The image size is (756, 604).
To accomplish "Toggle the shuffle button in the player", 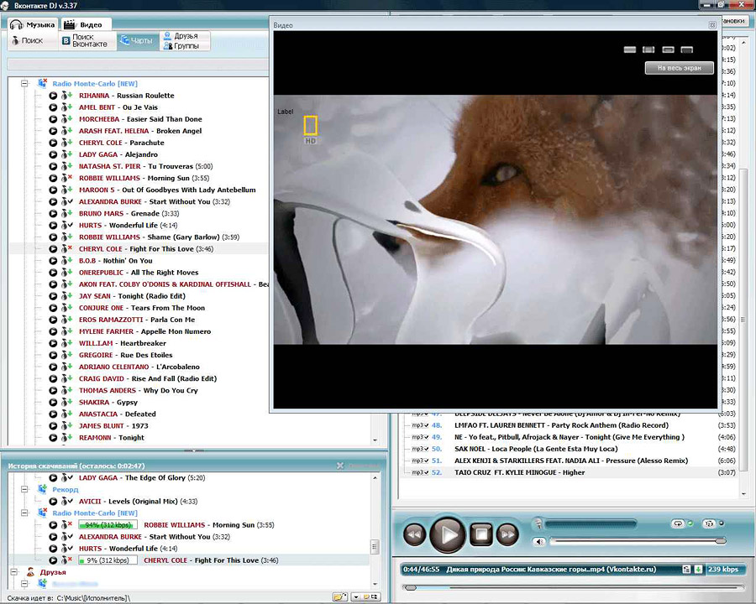I will tap(710, 523).
